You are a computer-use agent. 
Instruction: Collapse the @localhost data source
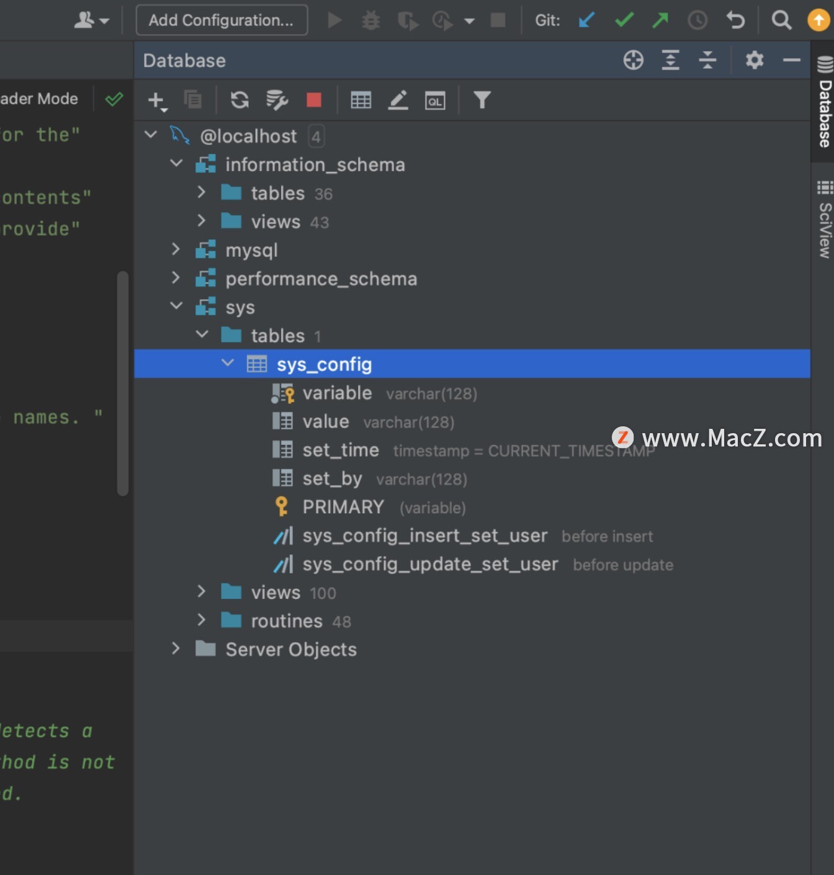click(151, 134)
